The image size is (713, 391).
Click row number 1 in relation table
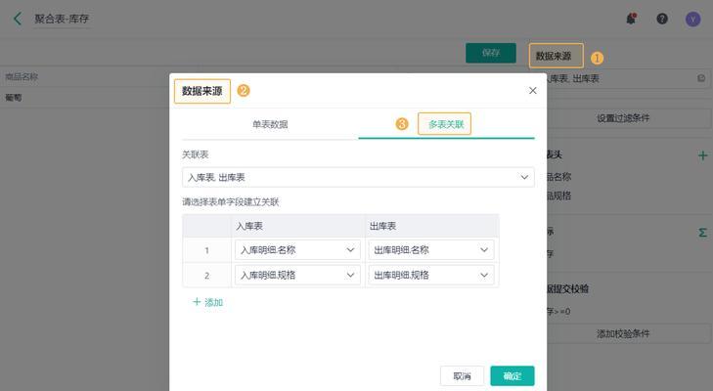(207, 250)
